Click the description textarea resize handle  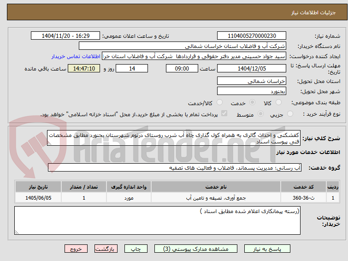49,143
